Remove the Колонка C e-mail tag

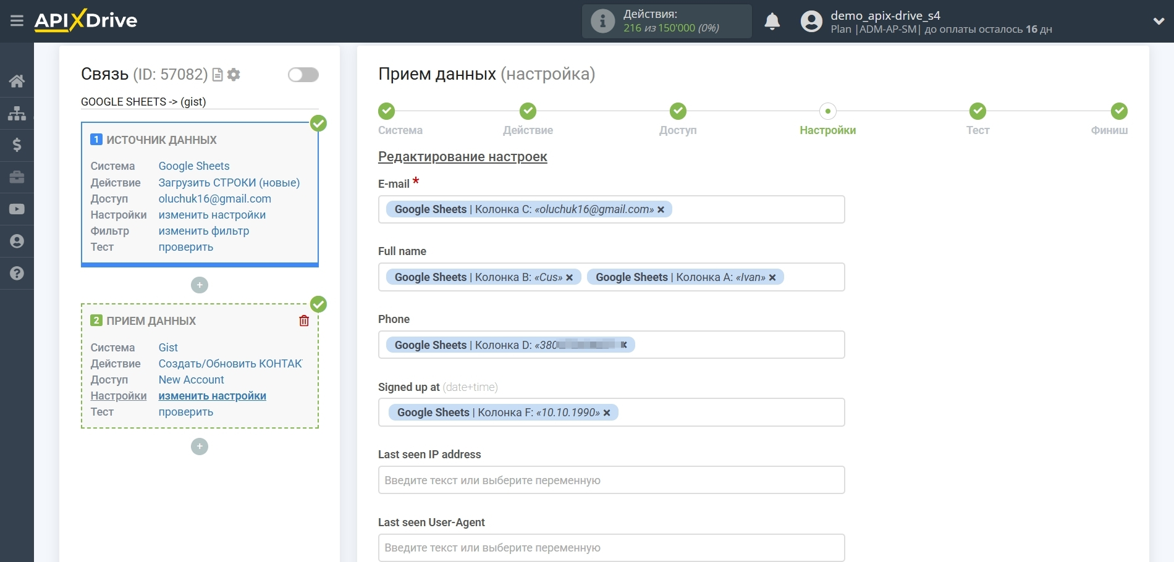click(x=661, y=210)
